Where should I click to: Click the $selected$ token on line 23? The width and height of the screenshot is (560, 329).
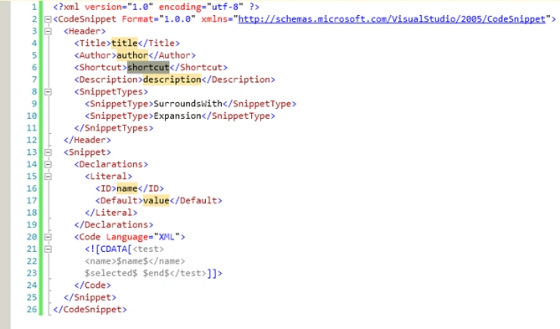111,273
